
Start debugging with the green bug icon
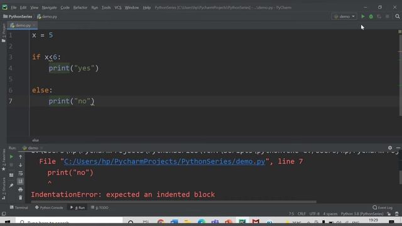click(x=371, y=16)
